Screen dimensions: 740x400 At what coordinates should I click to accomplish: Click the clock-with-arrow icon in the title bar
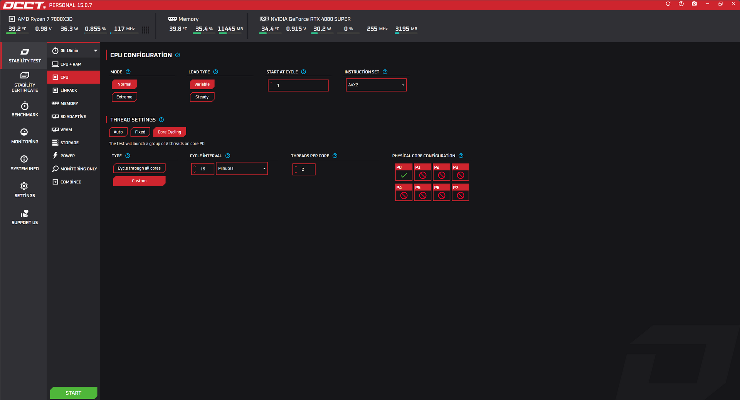tap(668, 4)
